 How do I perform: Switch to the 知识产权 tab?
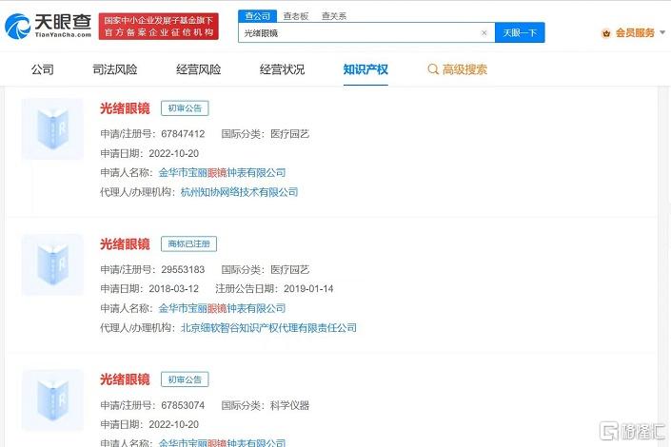(365, 69)
